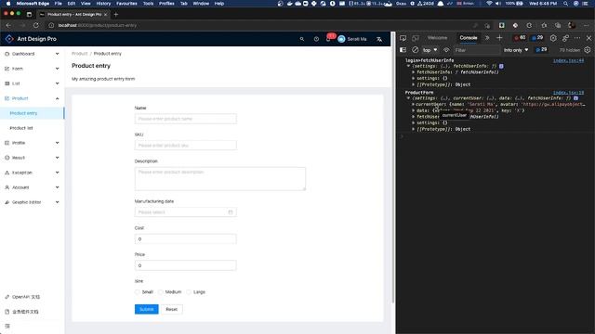Click the red errors count 60 badge
This screenshot has height=334, width=595.
coord(520,38)
